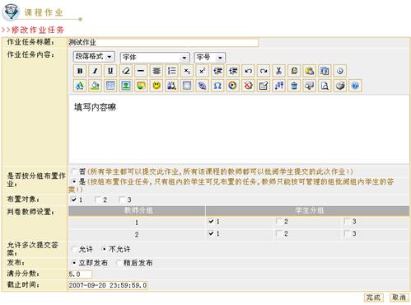Select 不允许 multiple submissions option
The height and width of the screenshot is (305, 411).
pyautogui.click(x=104, y=249)
